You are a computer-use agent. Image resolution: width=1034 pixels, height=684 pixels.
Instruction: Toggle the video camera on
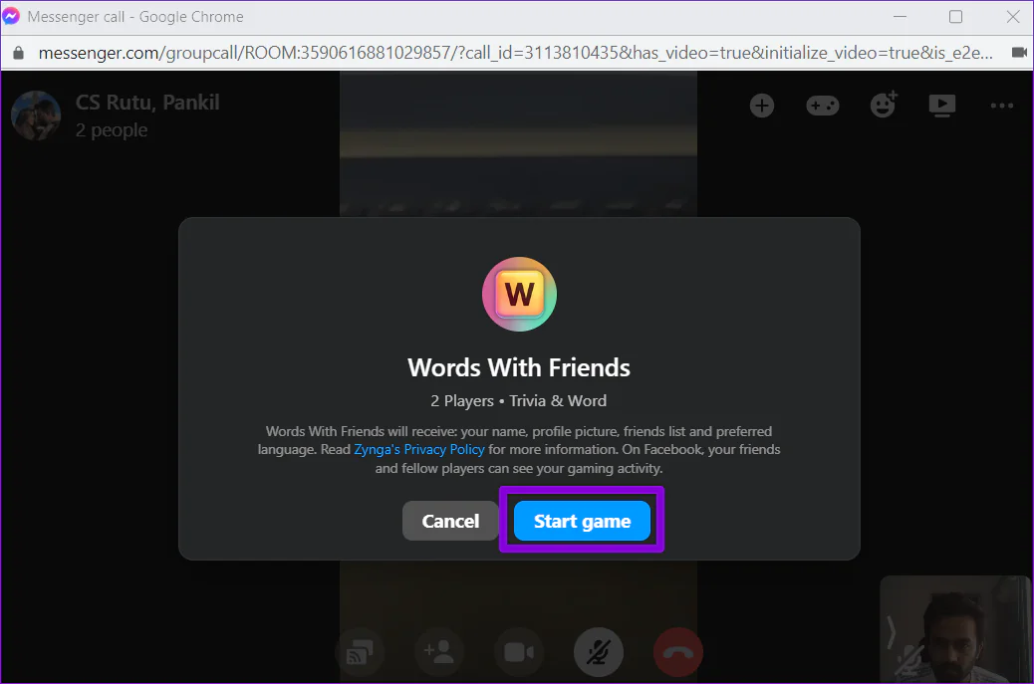click(519, 652)
